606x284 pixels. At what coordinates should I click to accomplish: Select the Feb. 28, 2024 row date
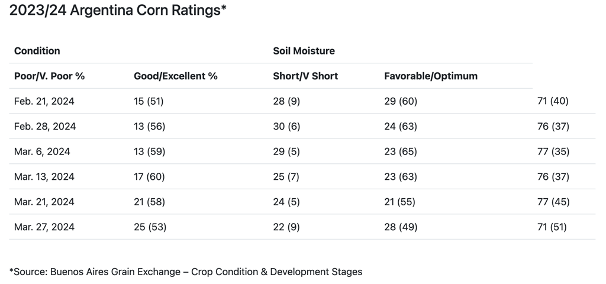45,127
